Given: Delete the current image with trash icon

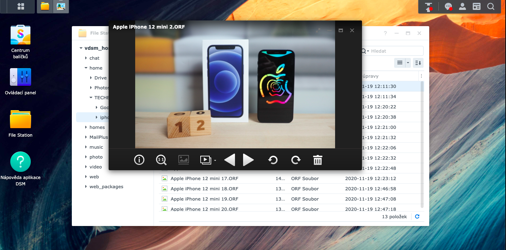Looking at the screenshot, I should click(x=318, y=160).
